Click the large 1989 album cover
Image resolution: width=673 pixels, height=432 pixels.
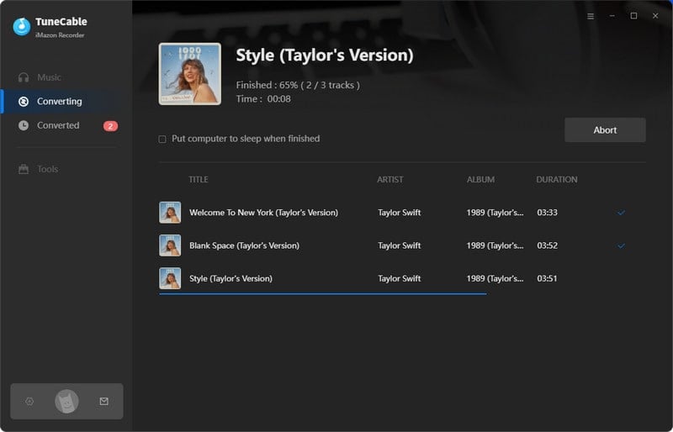(x=190, y=74)
